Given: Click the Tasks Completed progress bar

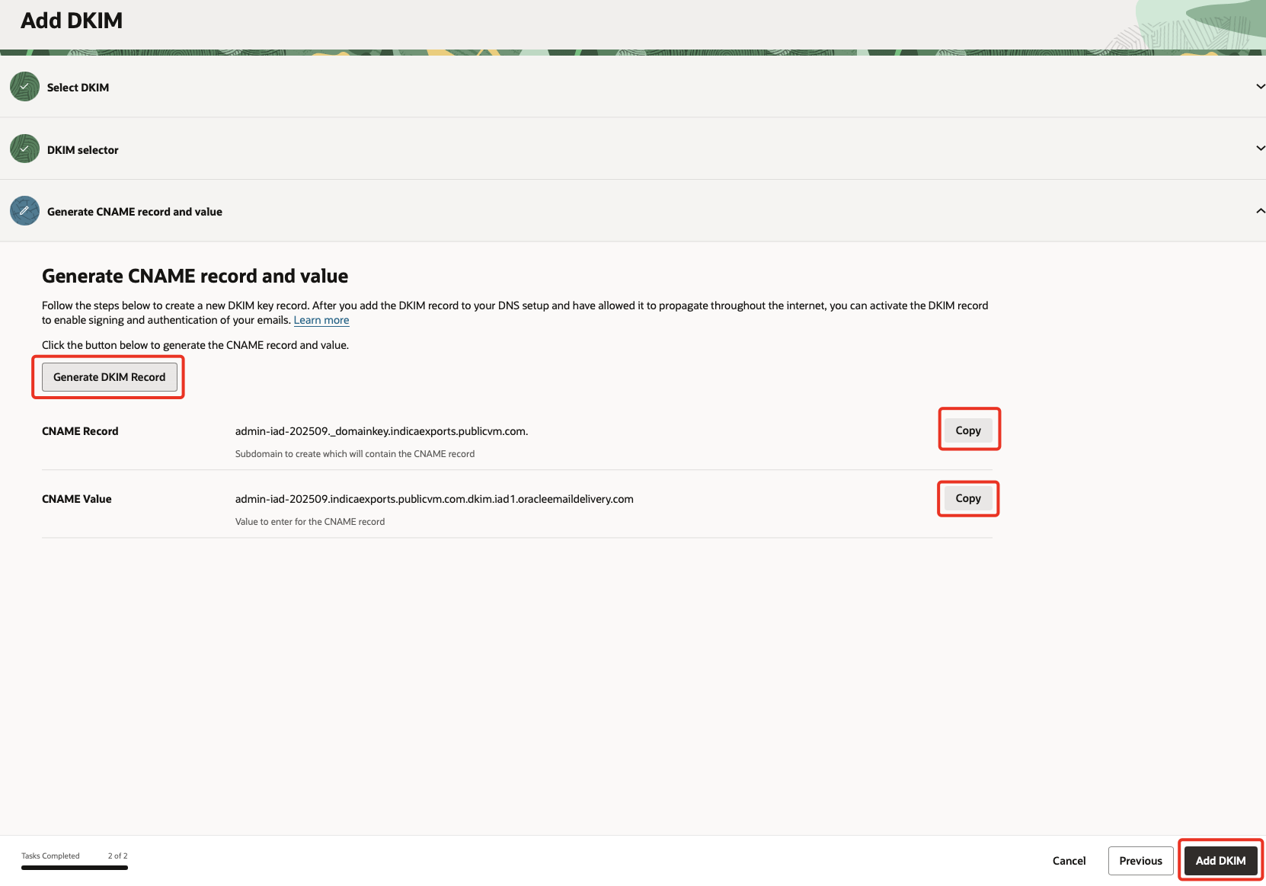Looking at the screenshot, I should tap(74, 868).
